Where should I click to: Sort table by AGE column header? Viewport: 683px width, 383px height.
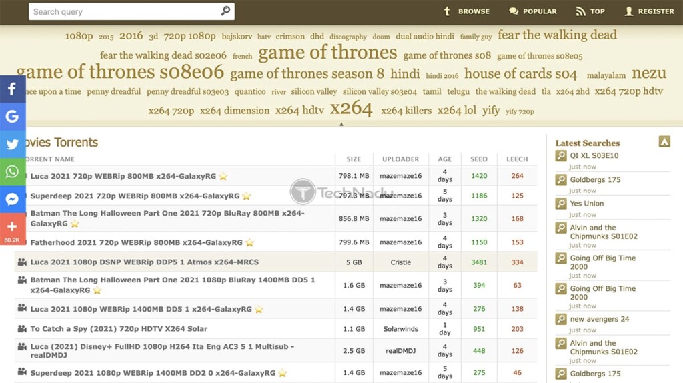click(x=445, y=159)
